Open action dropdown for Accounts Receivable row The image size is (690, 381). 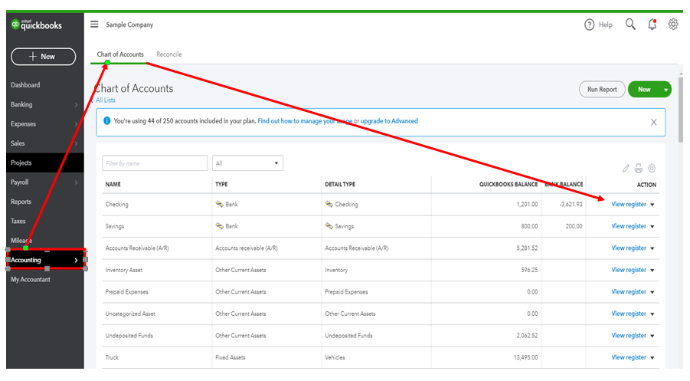coord(652,248)
